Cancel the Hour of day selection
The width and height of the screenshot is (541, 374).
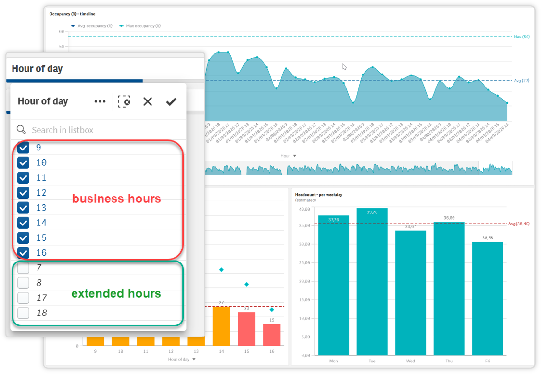click(x=148, y=101)
